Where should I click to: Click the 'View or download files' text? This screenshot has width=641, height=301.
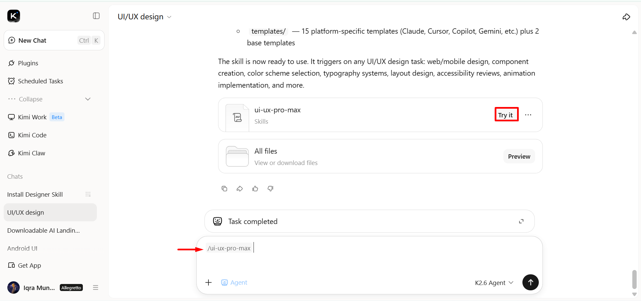[286, 163]
